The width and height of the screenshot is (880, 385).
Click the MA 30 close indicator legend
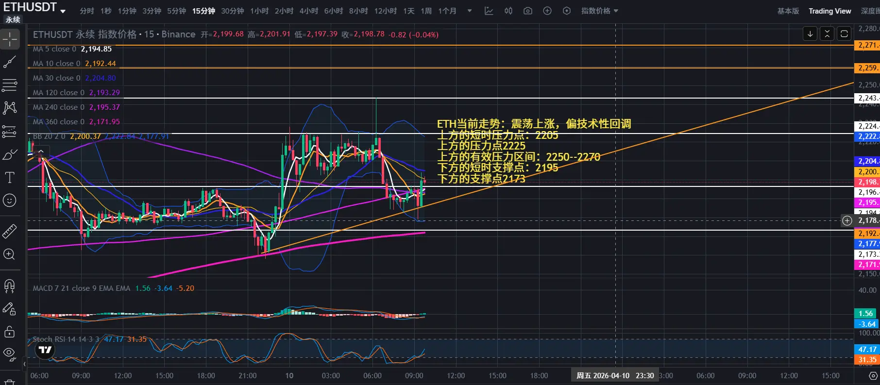point(74,78)
